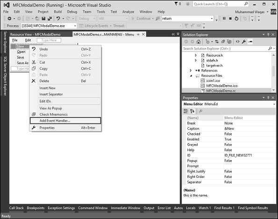
Task: Click the feedback smiley icon
Action: pyautogui.click(x=187, y=4)
